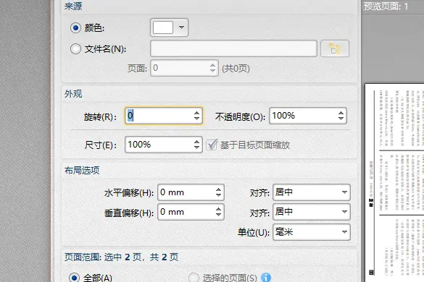Select the 全部(A) radio button
424x282 pixels.
(74, 278)
